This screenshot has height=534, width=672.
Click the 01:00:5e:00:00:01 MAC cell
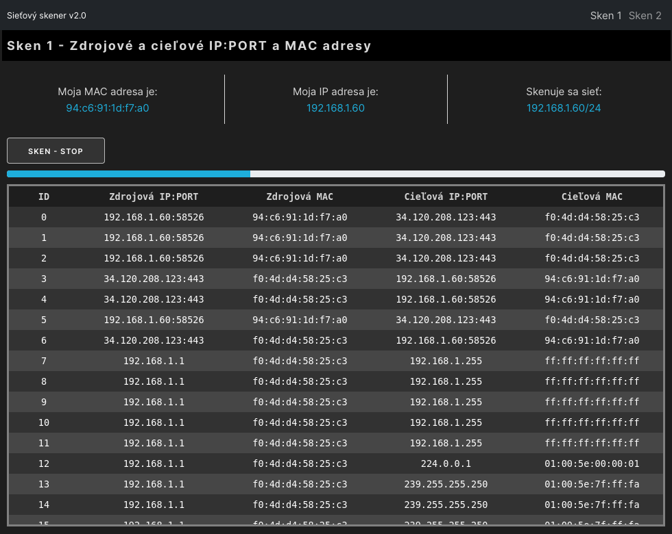[592, 463]
